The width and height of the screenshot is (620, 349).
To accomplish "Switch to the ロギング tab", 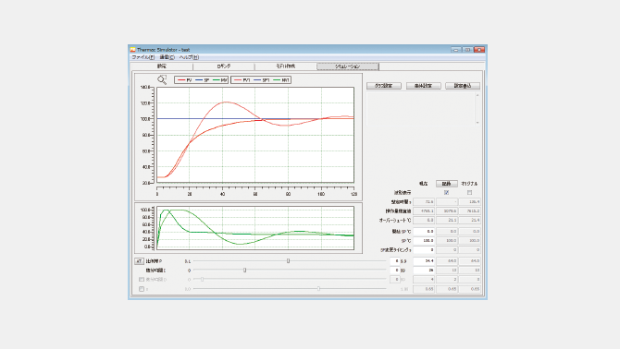I will click(224, 66).
